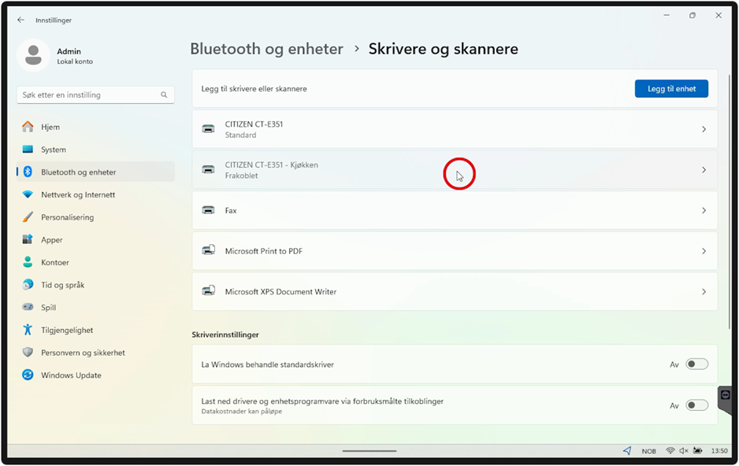
Task: Click the Tilgjengelighet accessibility icon
Action: click(28, 330)
